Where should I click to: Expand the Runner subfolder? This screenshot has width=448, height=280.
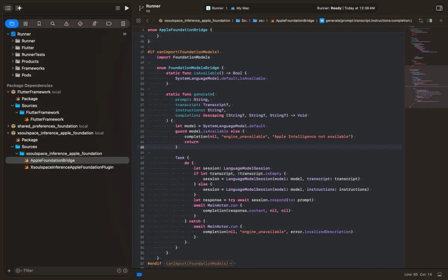(13, 41)
